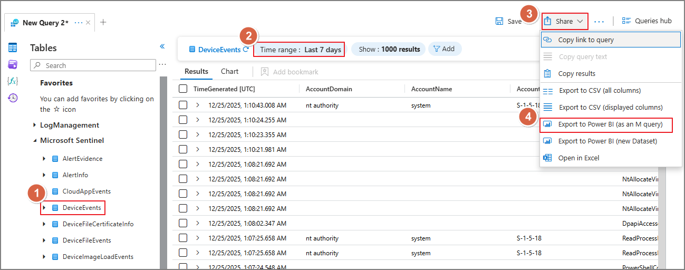Click the DeviceEvents query name
The image size is (685, 270).
[219, 50]
